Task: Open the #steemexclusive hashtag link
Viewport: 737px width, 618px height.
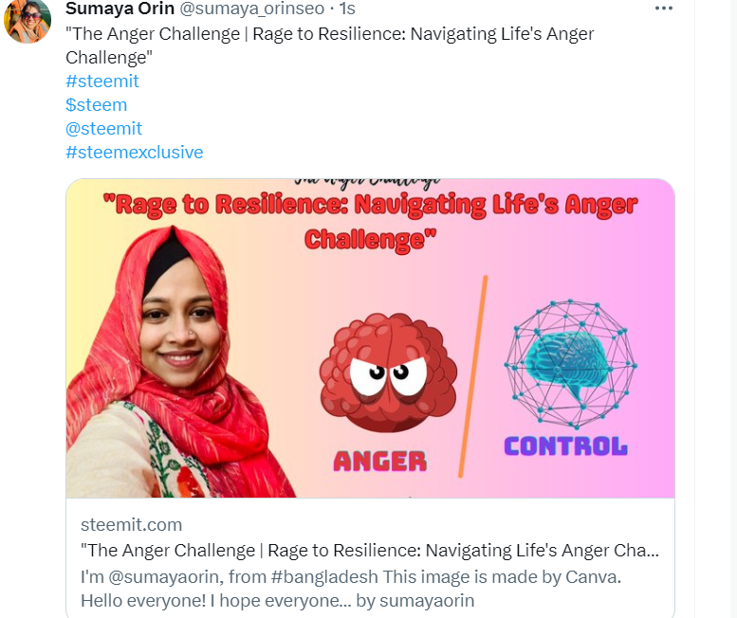Action: (x=135, y=153)
